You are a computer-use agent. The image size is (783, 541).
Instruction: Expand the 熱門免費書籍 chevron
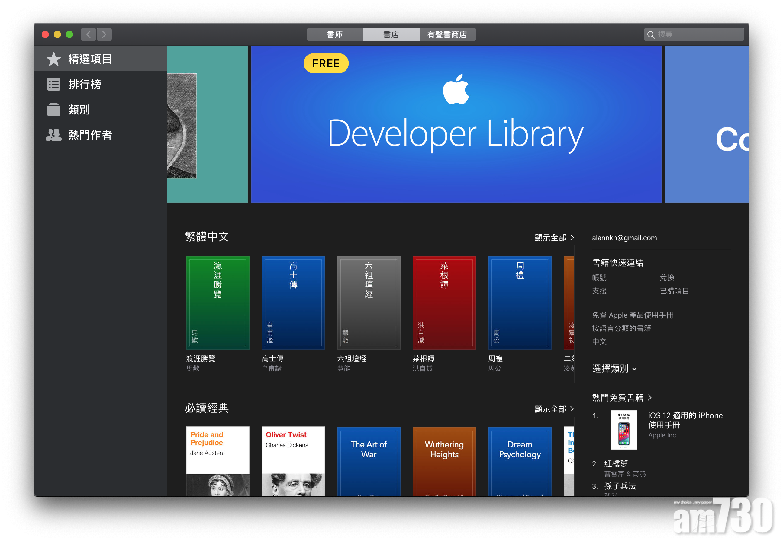649,397
